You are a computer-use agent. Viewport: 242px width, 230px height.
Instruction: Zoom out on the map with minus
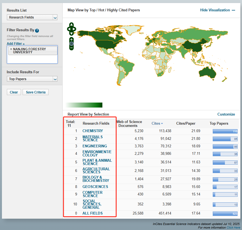(x=71, y=48)
